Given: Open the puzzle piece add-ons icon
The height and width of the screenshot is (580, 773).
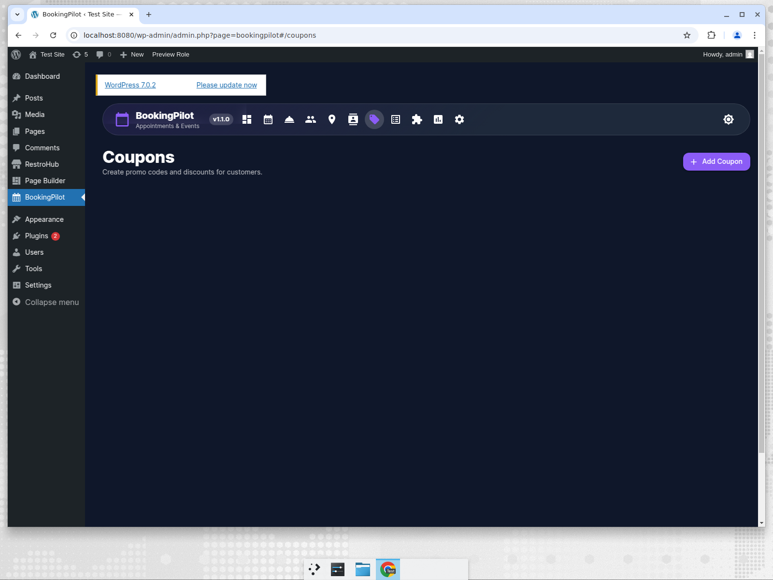Looking at the screenshot, I should point(417,119).
